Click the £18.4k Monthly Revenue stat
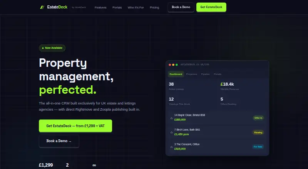Image resolution: width=308 pixels, height=169 pixels. [x=229, y=86]
